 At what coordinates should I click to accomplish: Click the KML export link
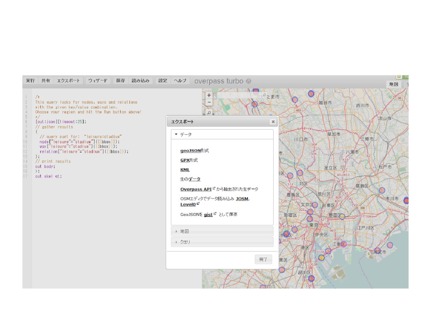point(185,170)
